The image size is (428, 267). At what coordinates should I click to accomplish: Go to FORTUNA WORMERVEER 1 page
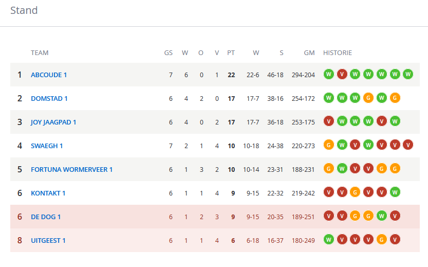[x=72, y=169]
